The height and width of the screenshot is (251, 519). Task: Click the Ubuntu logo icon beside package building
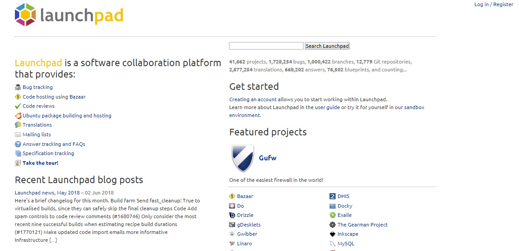point(18,116)
